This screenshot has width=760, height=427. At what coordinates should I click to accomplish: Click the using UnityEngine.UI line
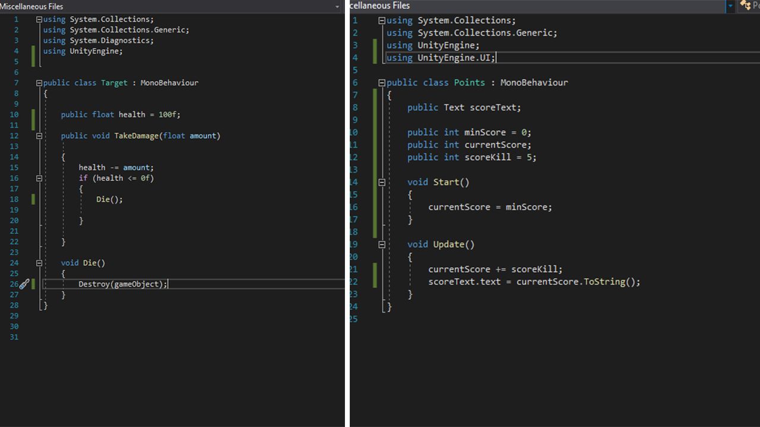(x=439, y=58)
